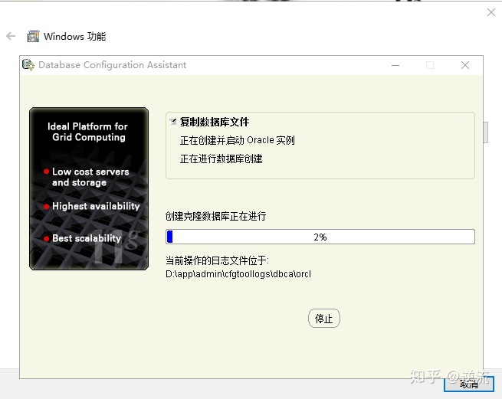Click the 停止 stop button

pos(323,319)
